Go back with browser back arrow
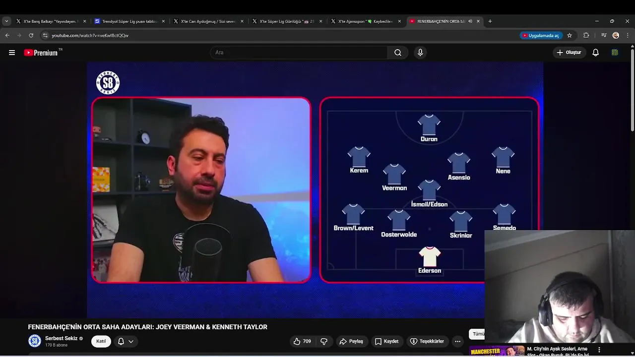The image size is (635, 357). click(x=7, y=35)
